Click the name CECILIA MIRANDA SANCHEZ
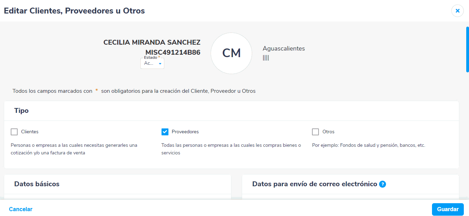The height and width of the screenshot is (216, 469). tap(152, 43)
